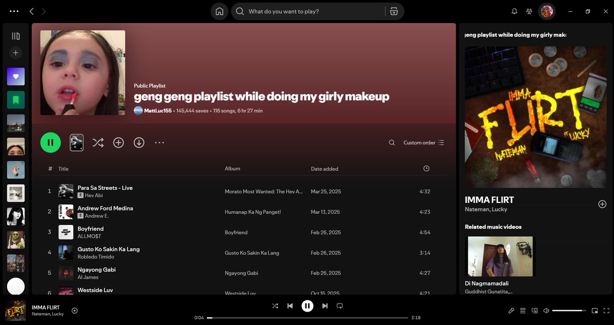Open the artist ALLMO$T link
This screenshot has width=614, height=325.
(89, 236)
